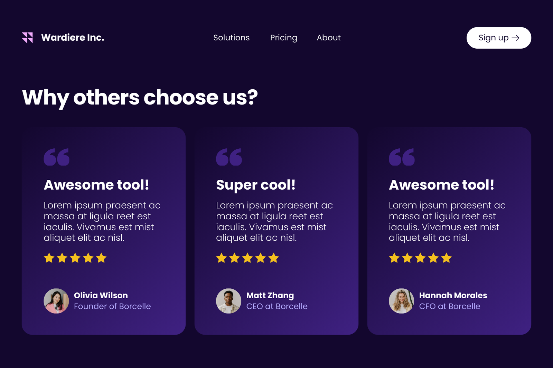Click Founder of Borcelle subtitle text
Screen dimensions: 553x368
[112, 306]
